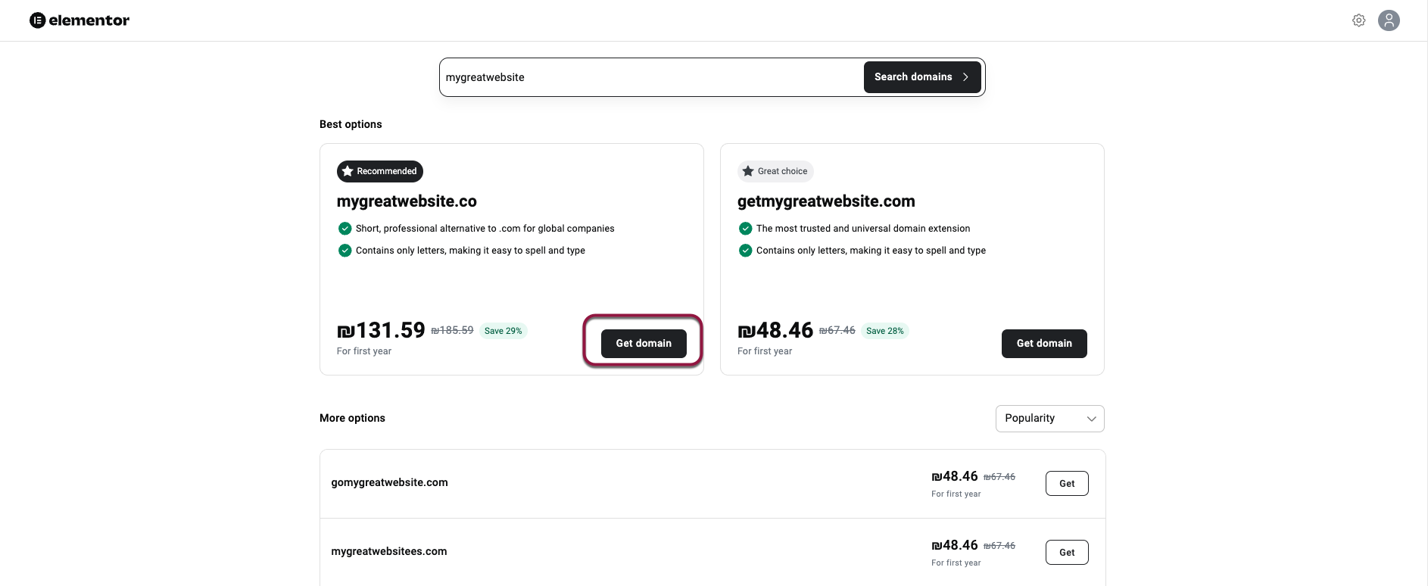1428x586 pixels.
Task: Open the user account avatar
Action: tap(1389, 20)
